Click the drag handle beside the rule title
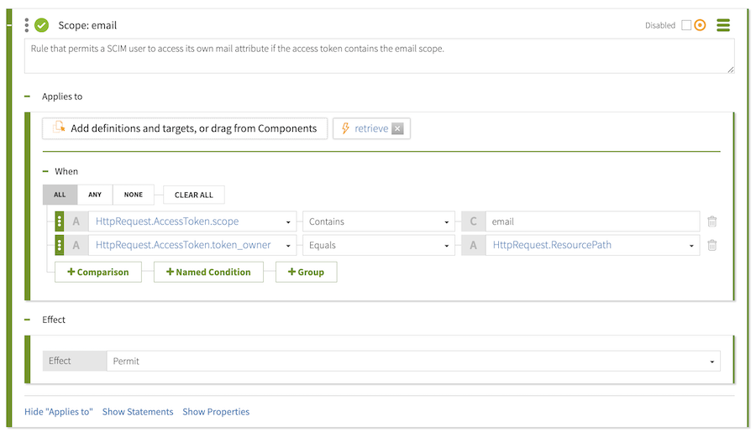The width and height of the screenshot is (756, 437). pos(27,25)
